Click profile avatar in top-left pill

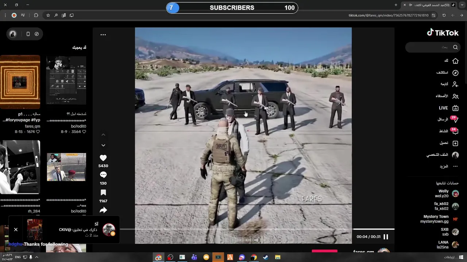(x=13, y=34)
